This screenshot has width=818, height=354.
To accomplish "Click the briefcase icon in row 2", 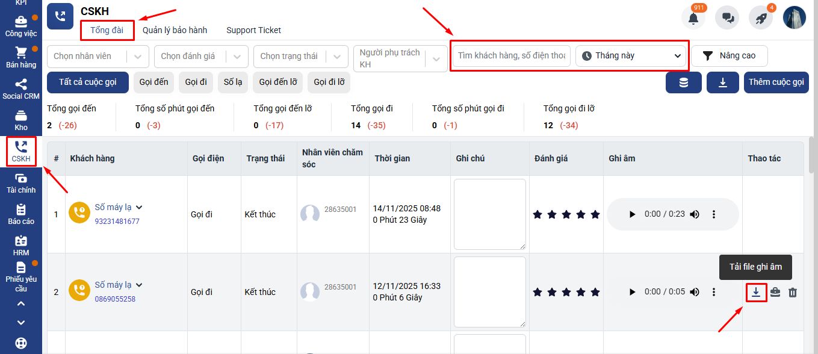I will 775,293.
